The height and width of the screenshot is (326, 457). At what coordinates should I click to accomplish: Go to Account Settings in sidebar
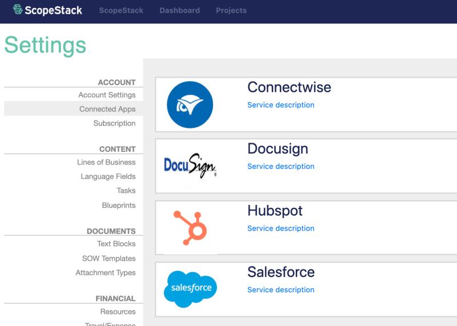click(x=107, y=95)
